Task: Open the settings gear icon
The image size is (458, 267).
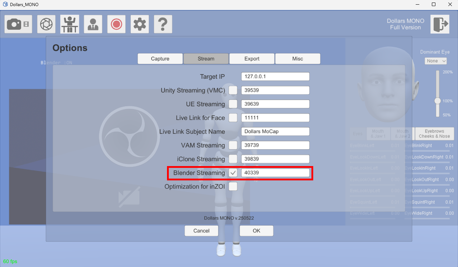Action: 140,24
